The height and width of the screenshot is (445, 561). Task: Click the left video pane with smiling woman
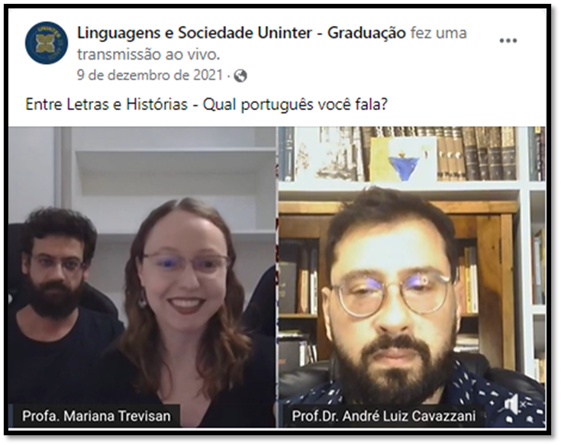(143, 276)
